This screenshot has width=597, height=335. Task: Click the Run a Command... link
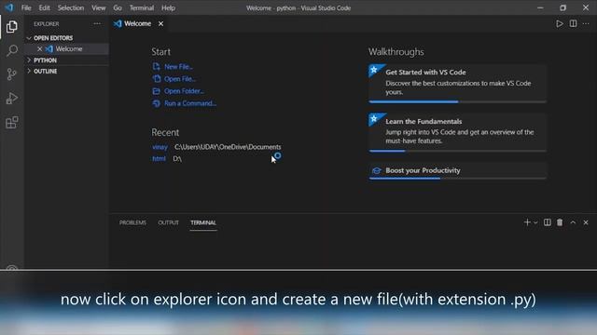coord(190,103)
